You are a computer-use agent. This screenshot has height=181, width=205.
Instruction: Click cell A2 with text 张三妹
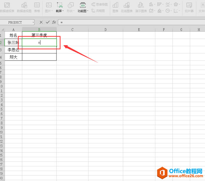(x=13, y=42)
